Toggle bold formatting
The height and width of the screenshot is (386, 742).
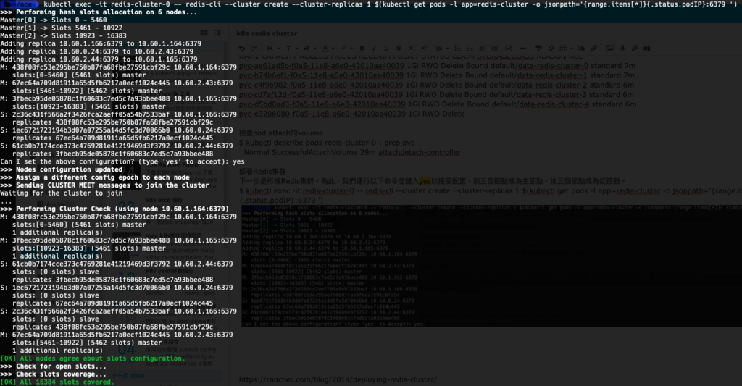362,48
